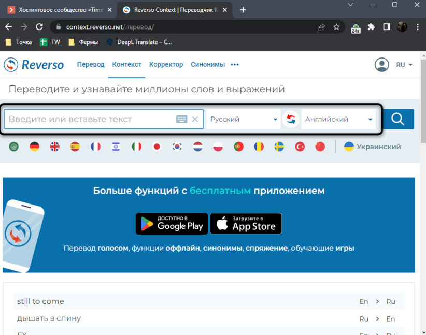This screenshot has width=426, height=335.
Task: Go forward in browser history
Action: click(x=24, y=27)
